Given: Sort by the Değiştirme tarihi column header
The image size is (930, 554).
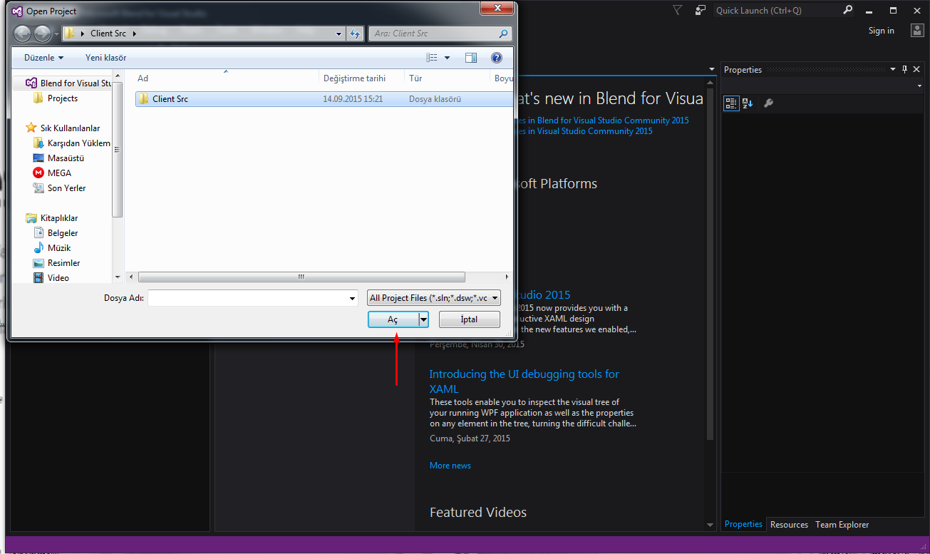Looking at the screenshot, I should [361, 78].
